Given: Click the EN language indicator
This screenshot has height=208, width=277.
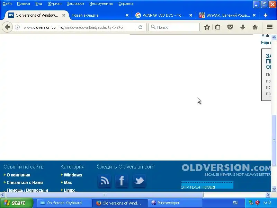Looking at the screenshot, I should pyautogui.click(x=235, y=203).
